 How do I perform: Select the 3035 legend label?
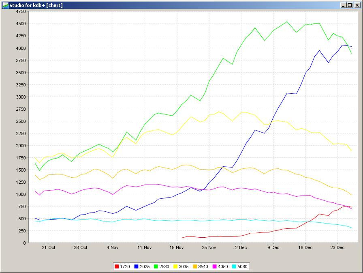tap(184, 267)
